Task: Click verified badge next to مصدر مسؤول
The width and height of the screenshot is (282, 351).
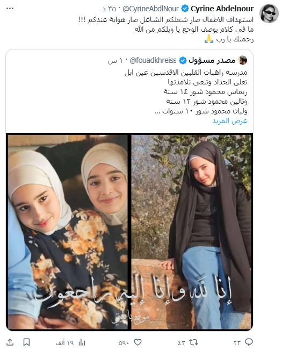Action: (183, 60)
